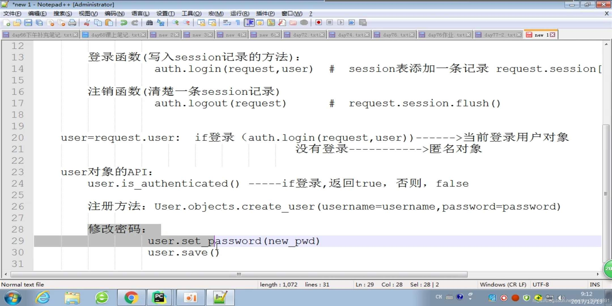Screen dimensions: 612x306
Task: Open the 编码(N) menu
Action: pyautogui.click(x=114, y=14)
